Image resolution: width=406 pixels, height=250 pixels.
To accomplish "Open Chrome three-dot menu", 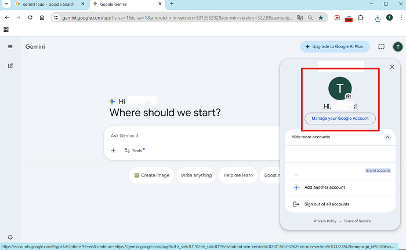I will click(x=401, y=17).
